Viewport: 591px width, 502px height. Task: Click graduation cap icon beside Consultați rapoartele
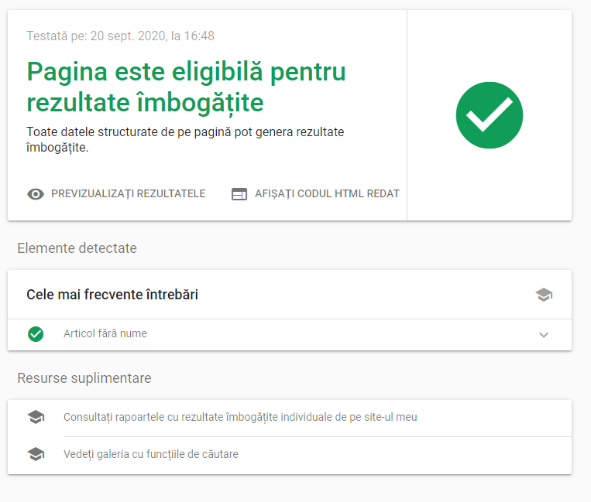(x=36, y=417)
